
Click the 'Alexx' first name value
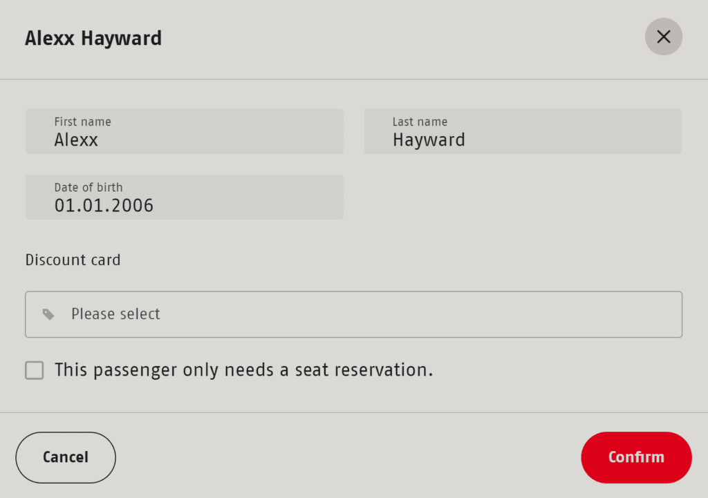tap(76, 140)
